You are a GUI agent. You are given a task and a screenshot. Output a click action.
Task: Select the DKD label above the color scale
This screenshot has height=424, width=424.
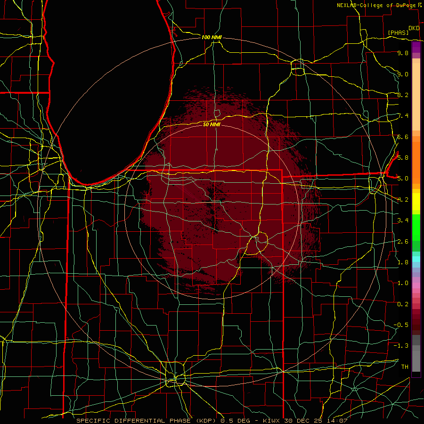pyautogui.click(x=414, y=28)
